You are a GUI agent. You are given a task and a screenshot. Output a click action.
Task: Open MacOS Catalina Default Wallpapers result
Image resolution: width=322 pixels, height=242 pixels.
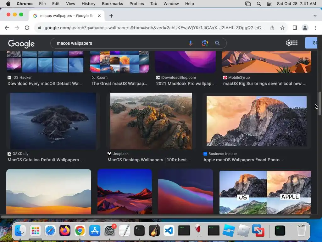pyautogui.click(x=46, y=160)
